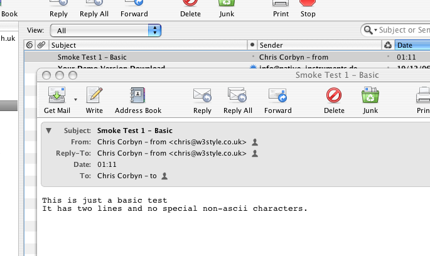This screenshot has width=430, height=256.
Task: Forward the Smoke Test 1 message
Action: point(277,96)
